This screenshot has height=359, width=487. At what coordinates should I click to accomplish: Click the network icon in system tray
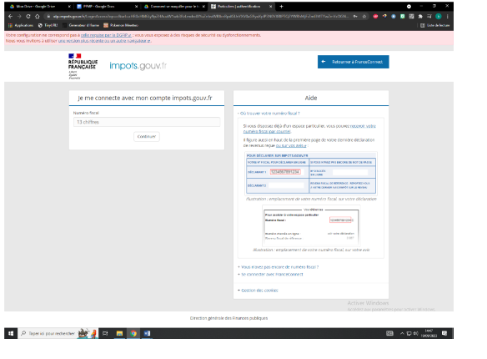[409, 333]
